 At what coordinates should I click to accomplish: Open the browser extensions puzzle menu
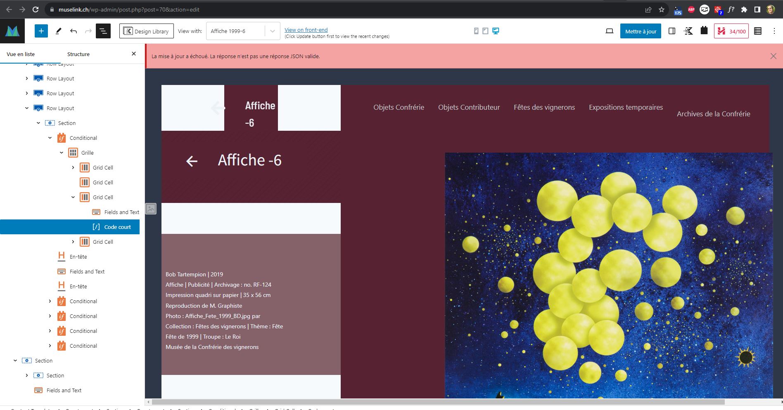[744, 9]
